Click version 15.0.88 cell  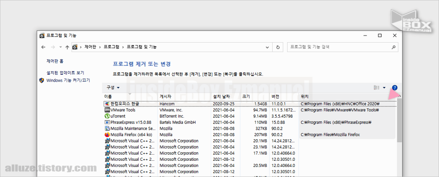point(278,123)
